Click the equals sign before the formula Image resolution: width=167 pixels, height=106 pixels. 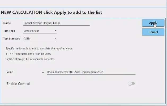(x=43, y=72)
